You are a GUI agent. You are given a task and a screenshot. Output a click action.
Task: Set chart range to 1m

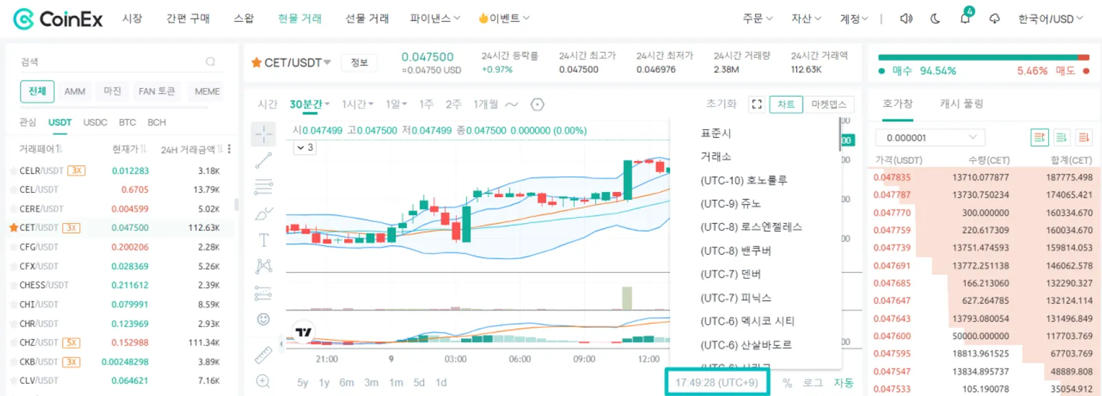tap(396, 383)
